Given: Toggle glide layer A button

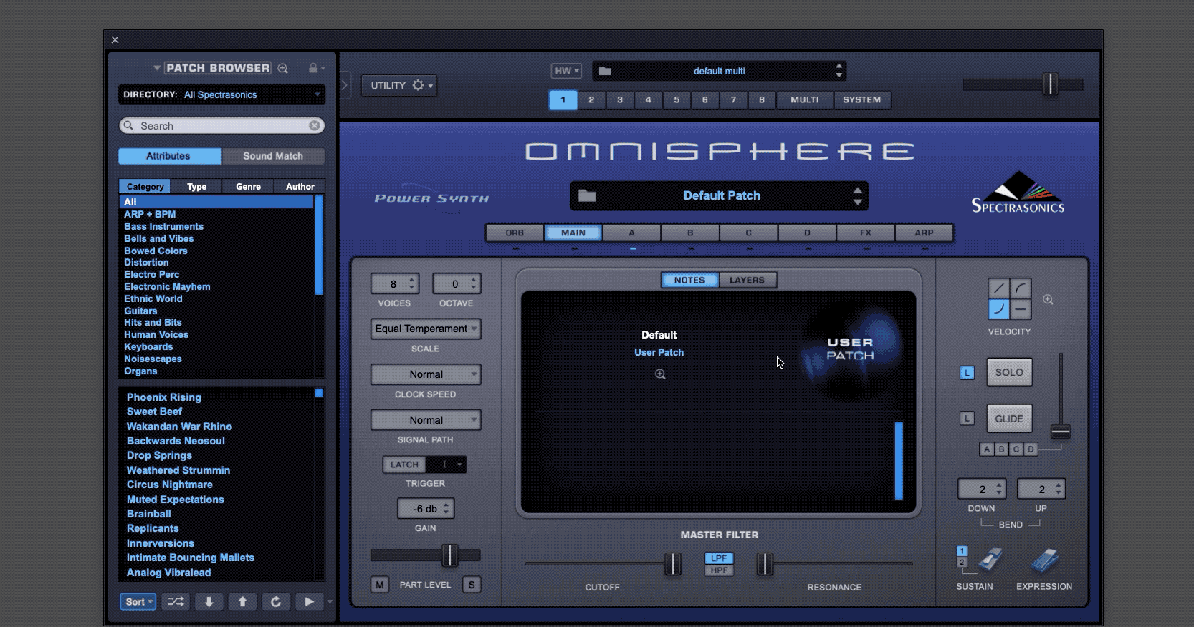Looking at the screenshot, I should [987, 449].
